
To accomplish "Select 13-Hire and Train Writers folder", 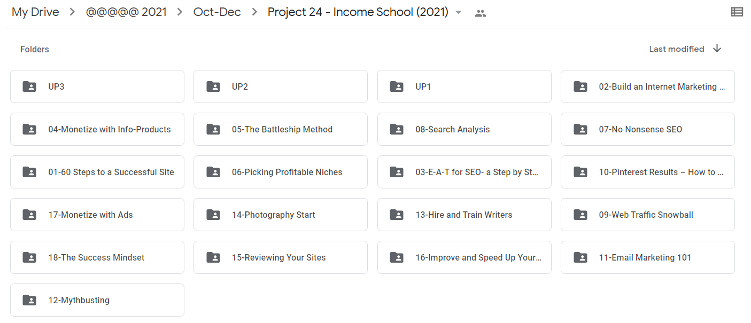I will pos(463,215).
